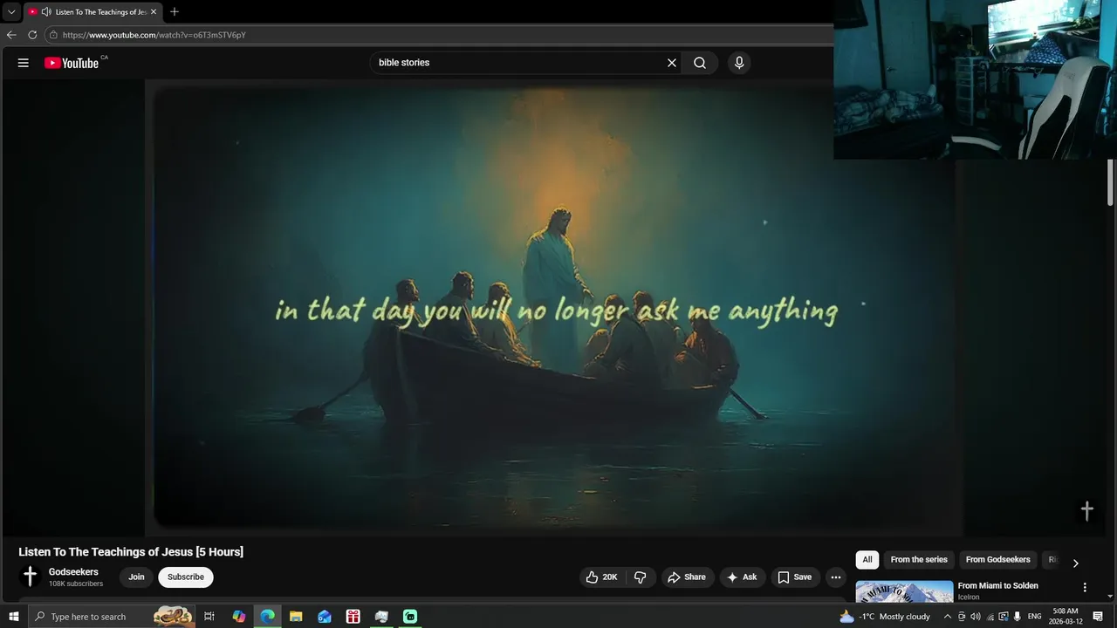Show hidden tray icons chevron
This screenshot has width=1117, height=628.
click(948, 617)
